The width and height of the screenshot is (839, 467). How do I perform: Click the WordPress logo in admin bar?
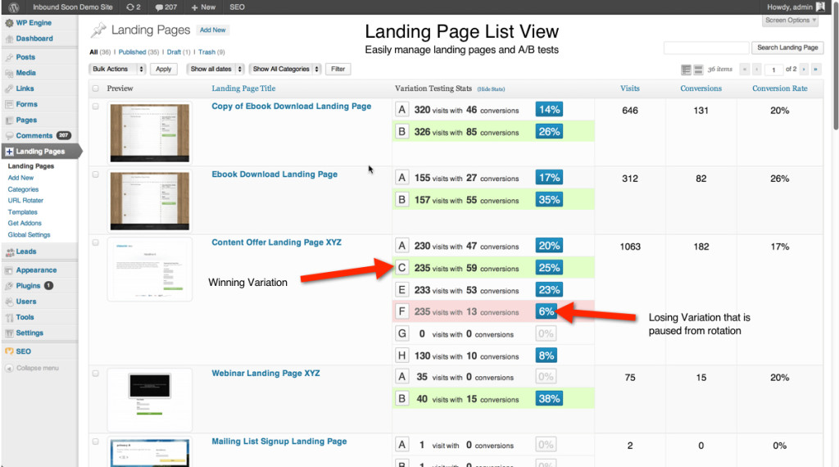coord(14,7)
